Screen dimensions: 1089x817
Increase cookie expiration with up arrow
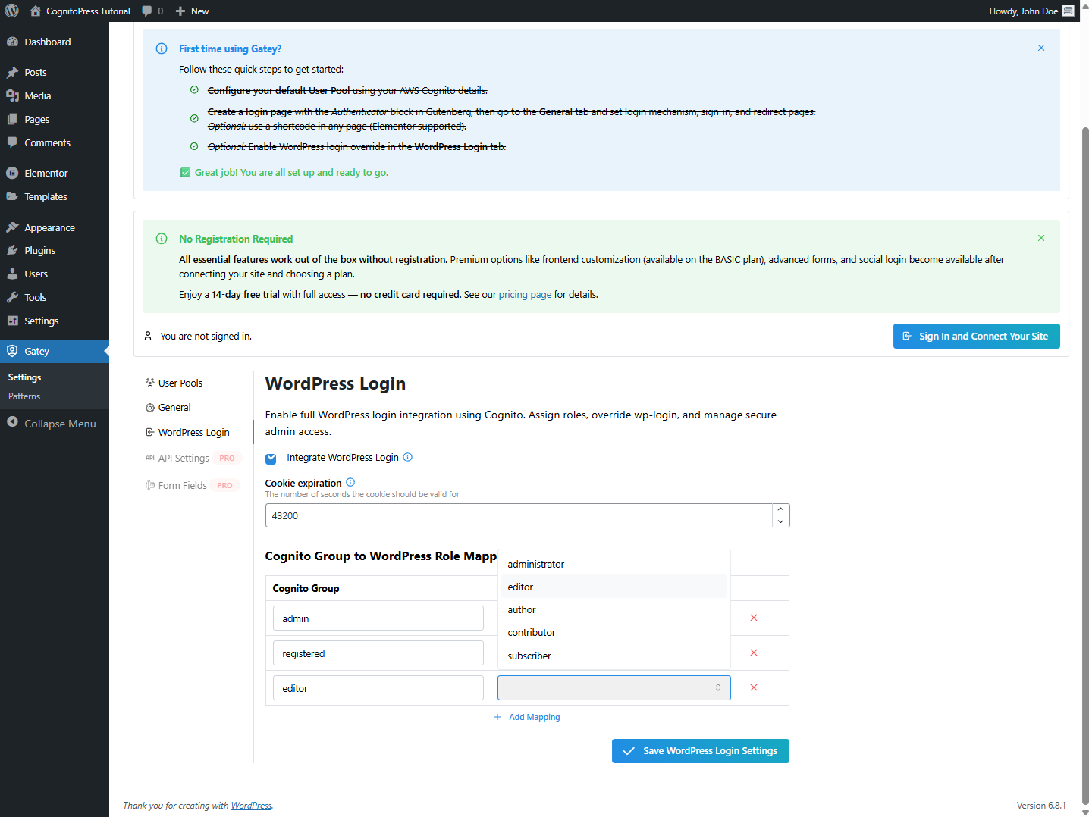[x=781, y=509]
